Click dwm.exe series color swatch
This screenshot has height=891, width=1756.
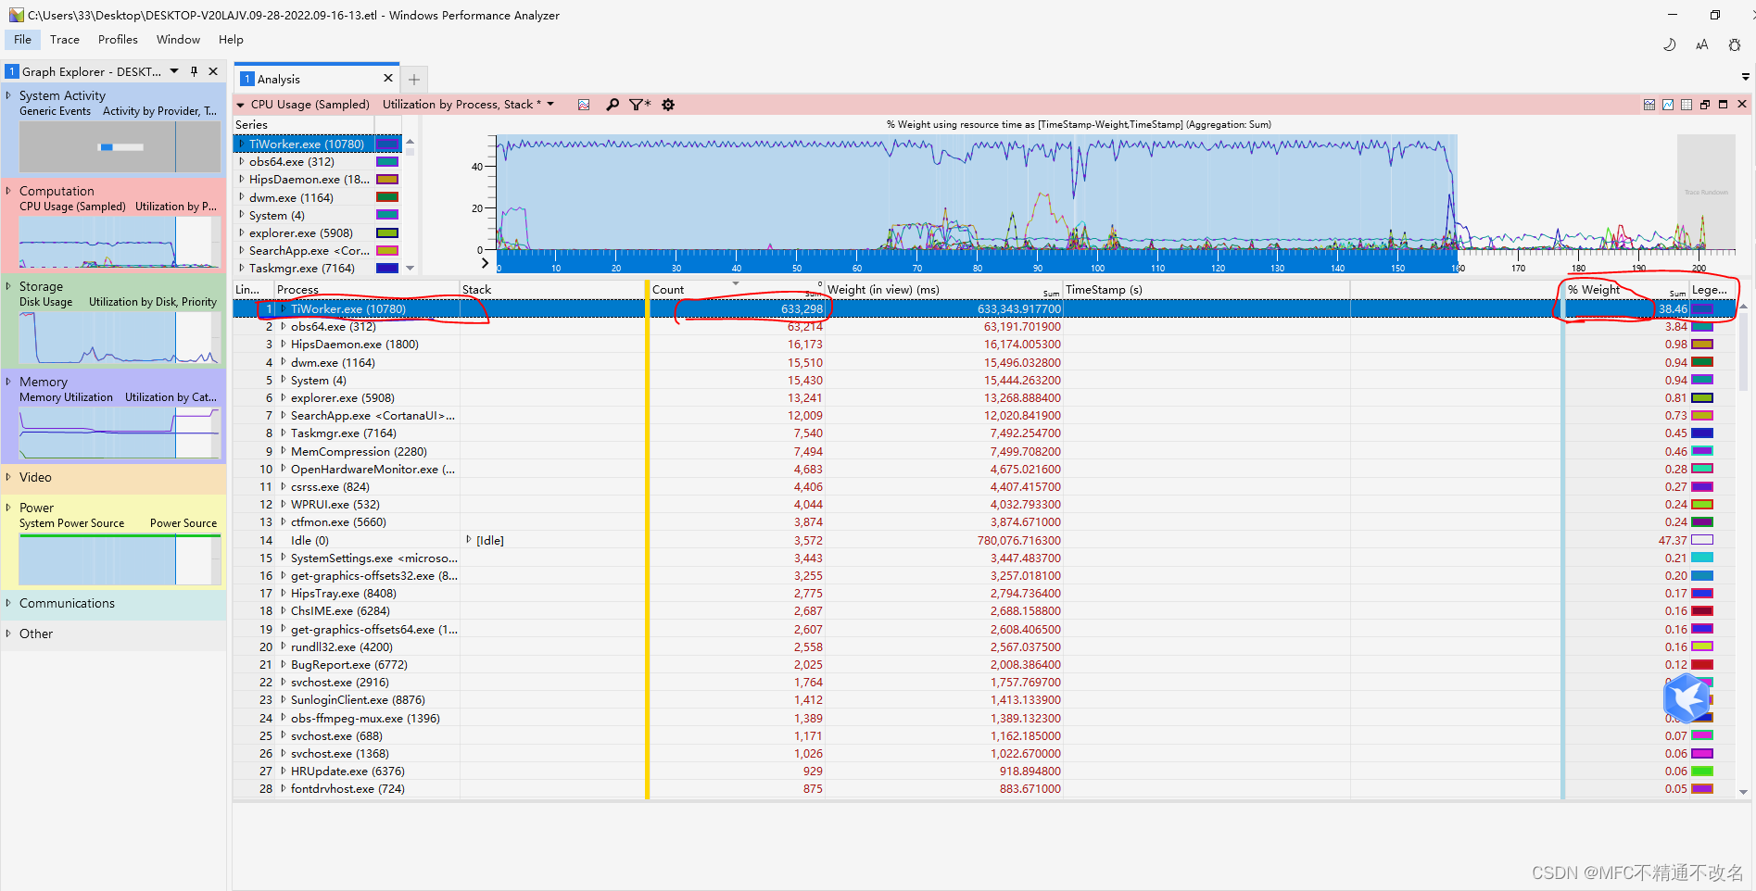pyautogui.click(x=387, y=197)
